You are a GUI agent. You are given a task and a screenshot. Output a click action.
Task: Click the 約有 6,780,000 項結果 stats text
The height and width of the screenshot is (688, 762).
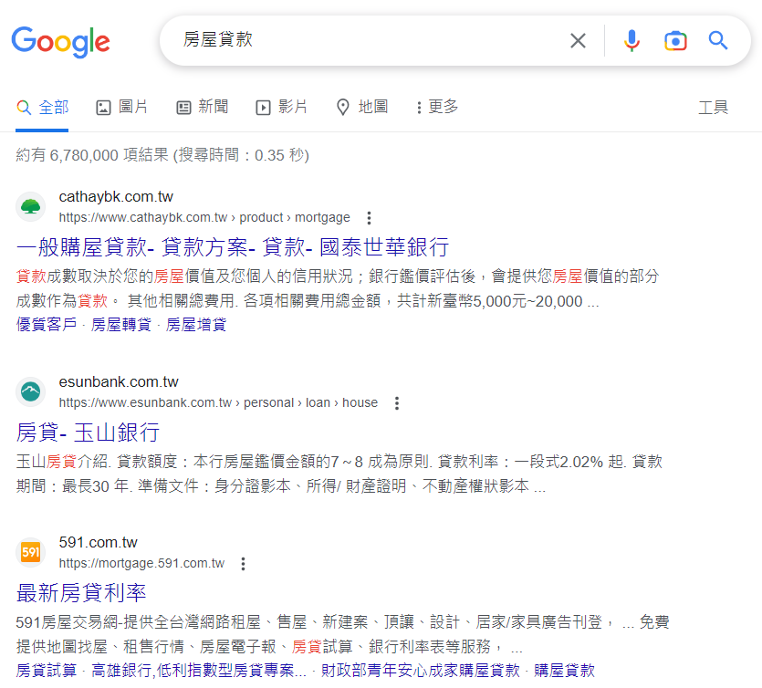162,155
